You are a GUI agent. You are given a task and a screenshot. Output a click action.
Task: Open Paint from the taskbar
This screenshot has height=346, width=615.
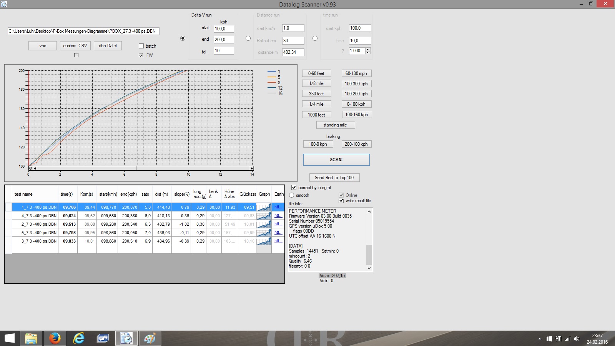(150, 338)
